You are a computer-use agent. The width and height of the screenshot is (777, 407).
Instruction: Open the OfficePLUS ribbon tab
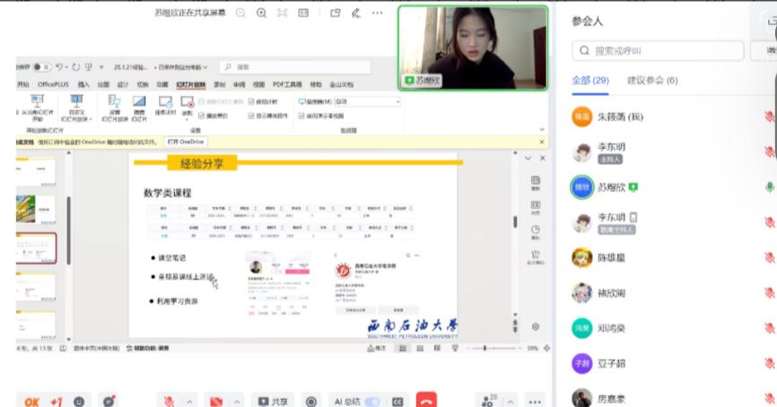click(53, 84)
